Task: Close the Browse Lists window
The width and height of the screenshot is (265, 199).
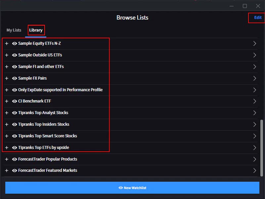Action: (x=258, y=6)
